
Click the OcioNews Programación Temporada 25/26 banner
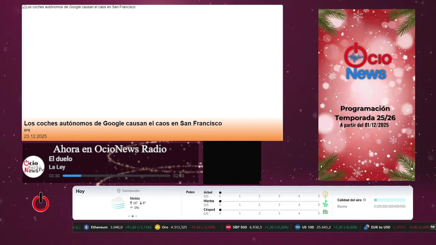(x=367, y=95)
